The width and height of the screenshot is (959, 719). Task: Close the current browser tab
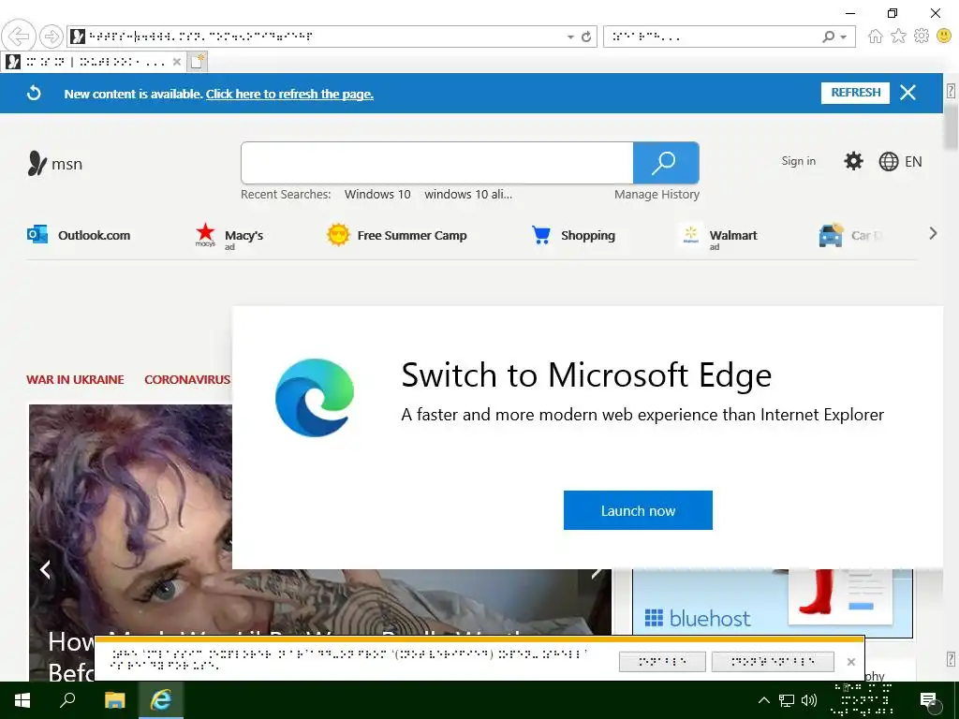pyautogui.click(x=177, y=62)
